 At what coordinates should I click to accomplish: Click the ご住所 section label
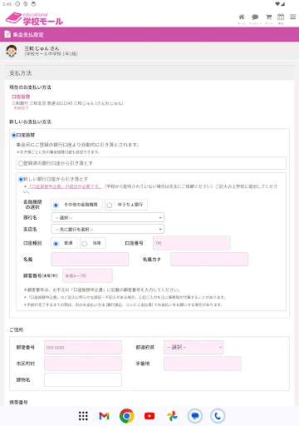tap(17, 329)
